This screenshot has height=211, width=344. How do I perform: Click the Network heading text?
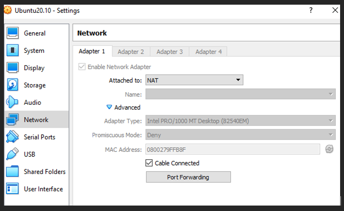pos(92,33)
